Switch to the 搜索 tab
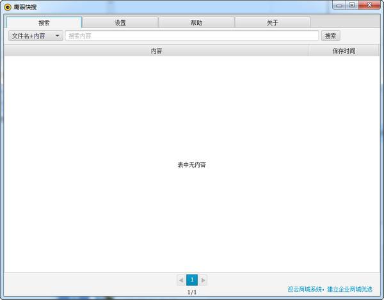Image resolution: width=384 pixels, height=300 pixels. click(44, 23)
